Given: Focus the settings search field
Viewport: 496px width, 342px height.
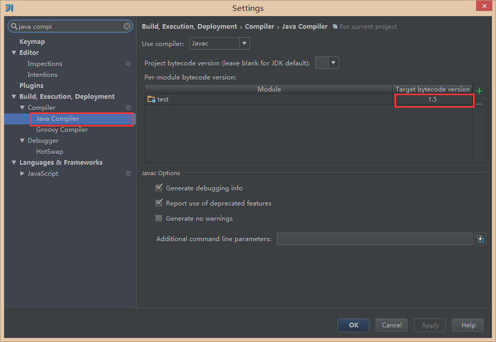Looking at the screenshot, I should point(70,26).
